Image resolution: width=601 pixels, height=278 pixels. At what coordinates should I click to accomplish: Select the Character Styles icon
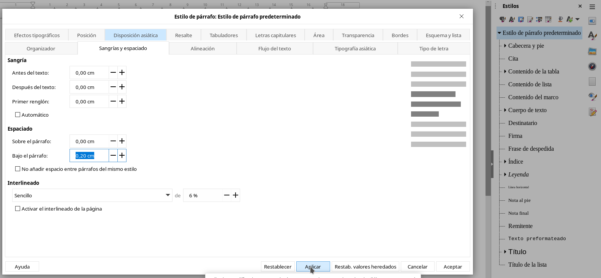(512, 19)
